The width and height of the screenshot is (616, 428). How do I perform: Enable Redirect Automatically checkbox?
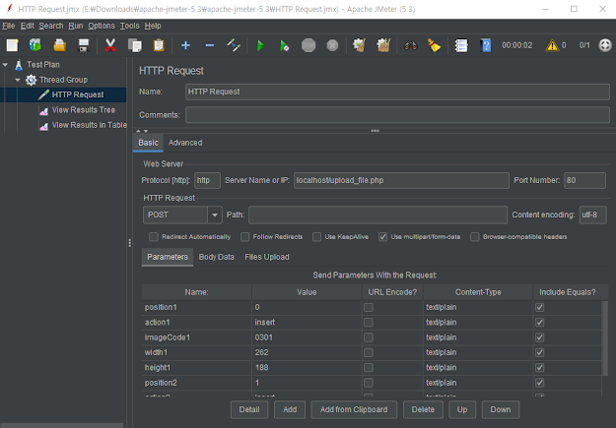(x=154, y=237)
